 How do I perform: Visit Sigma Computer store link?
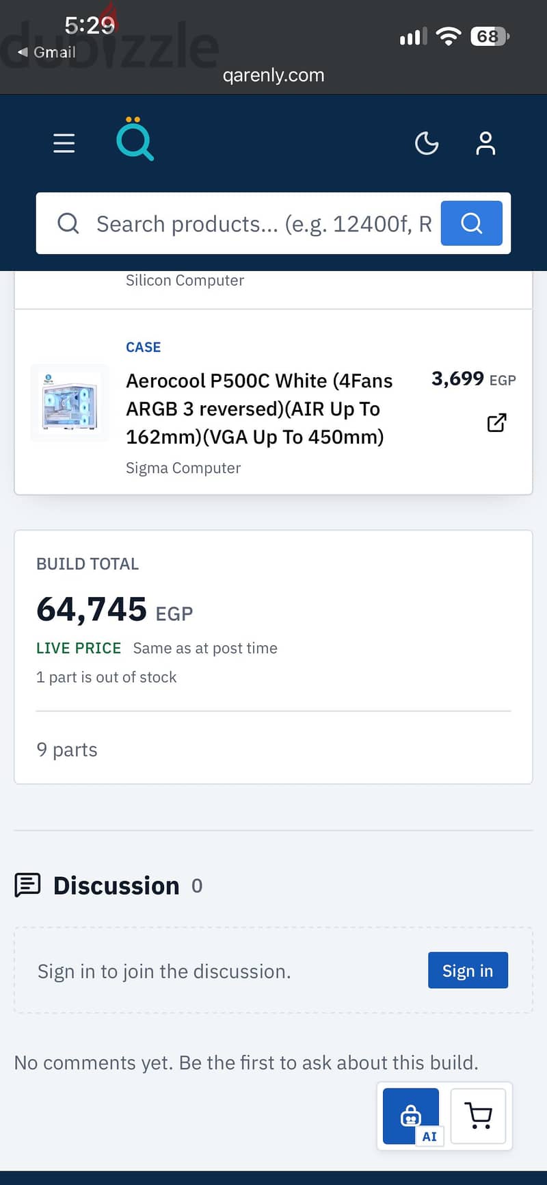[183, 468]
